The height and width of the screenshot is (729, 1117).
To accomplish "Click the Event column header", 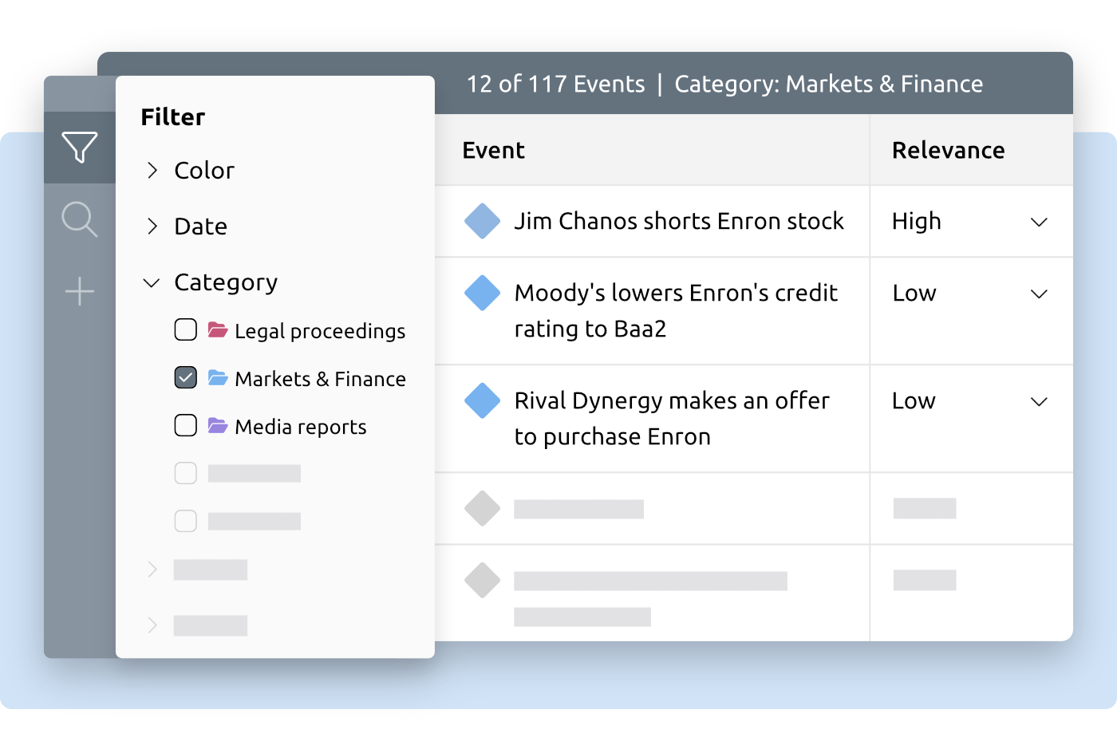I will pos(493,150).
